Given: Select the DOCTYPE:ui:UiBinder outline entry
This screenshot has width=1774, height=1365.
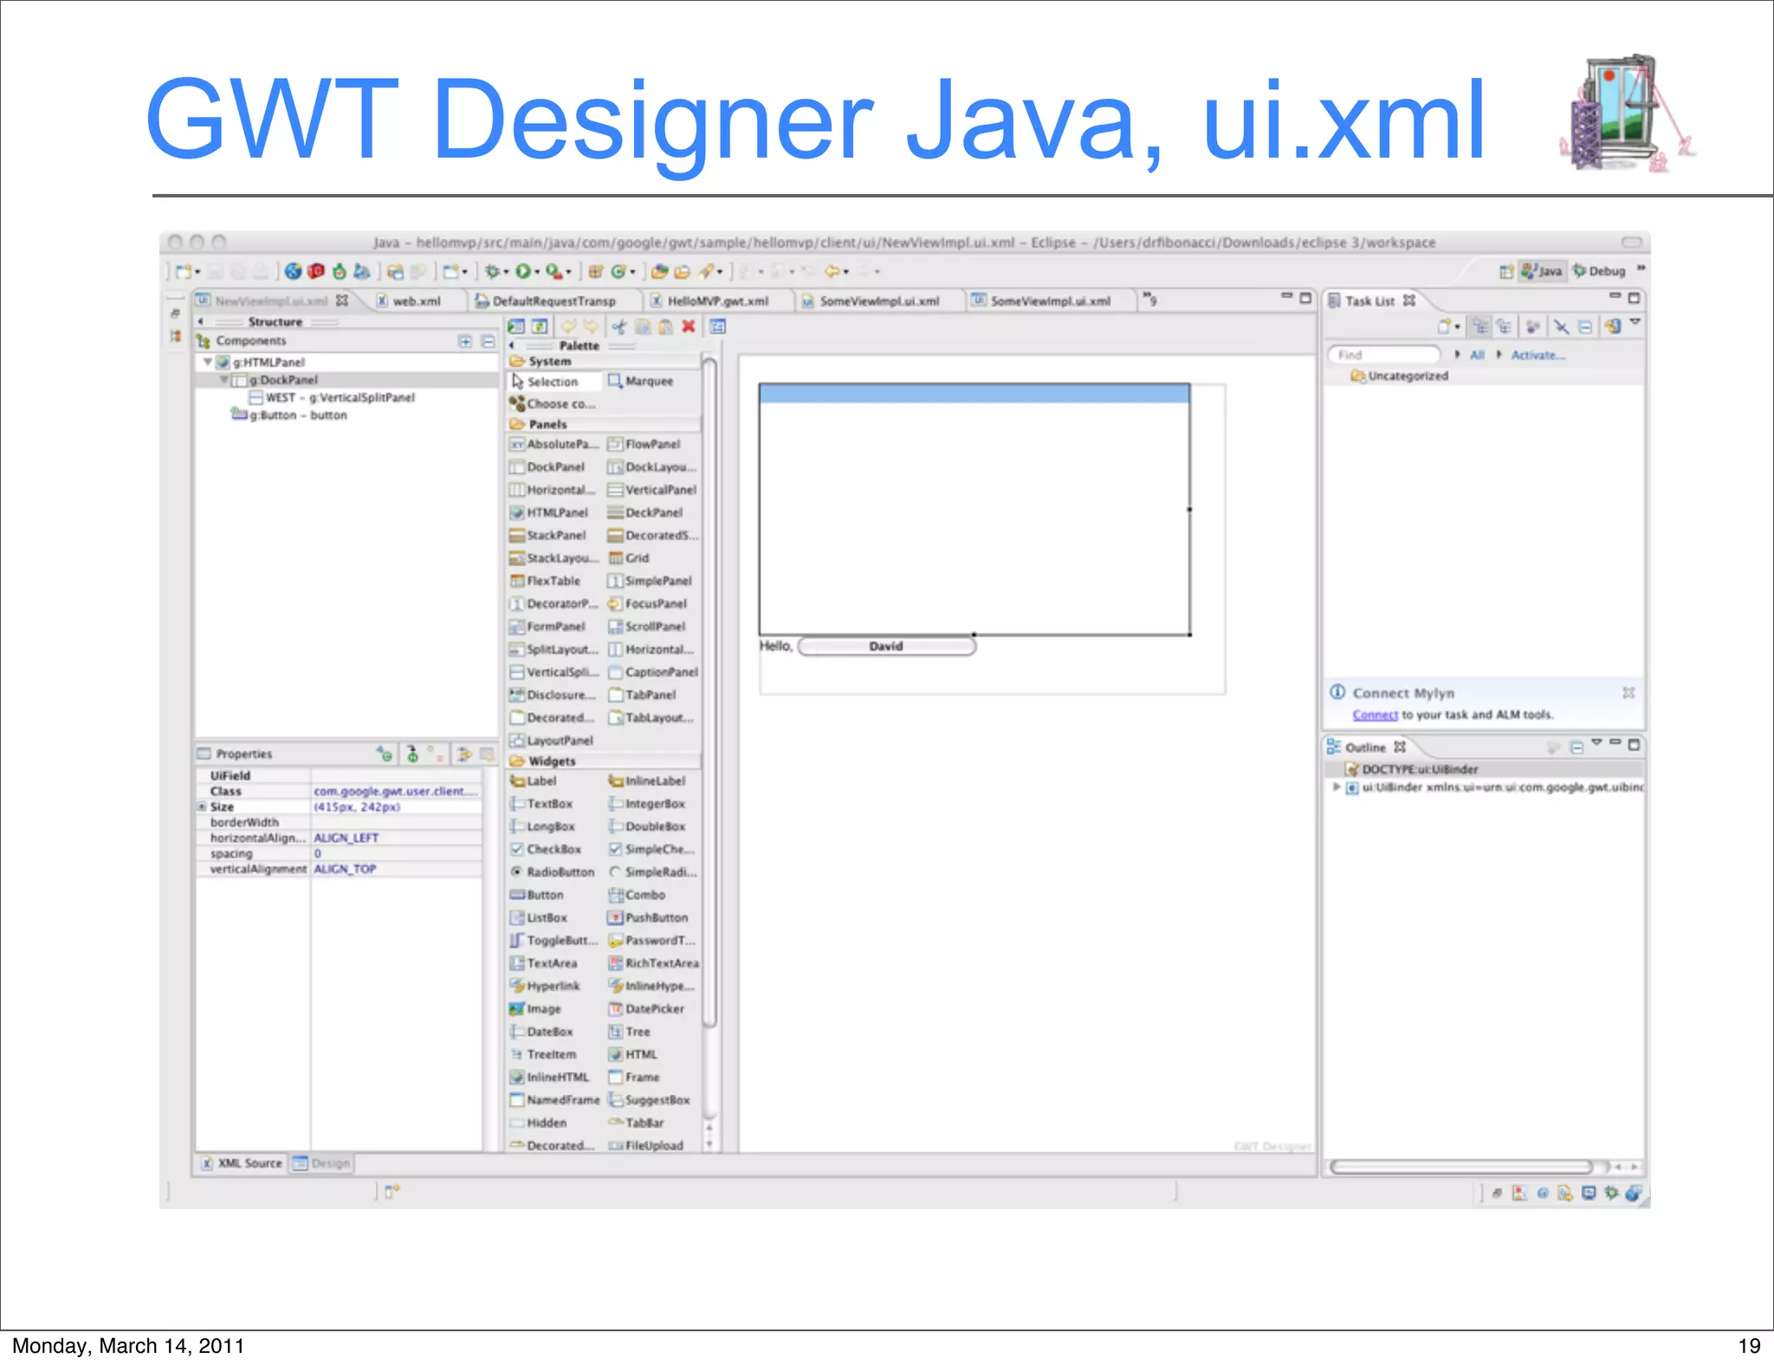Looking at the screenshot, I should [x=1412, y=769].
